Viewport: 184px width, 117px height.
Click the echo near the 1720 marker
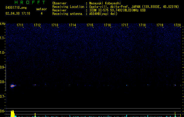175,85
